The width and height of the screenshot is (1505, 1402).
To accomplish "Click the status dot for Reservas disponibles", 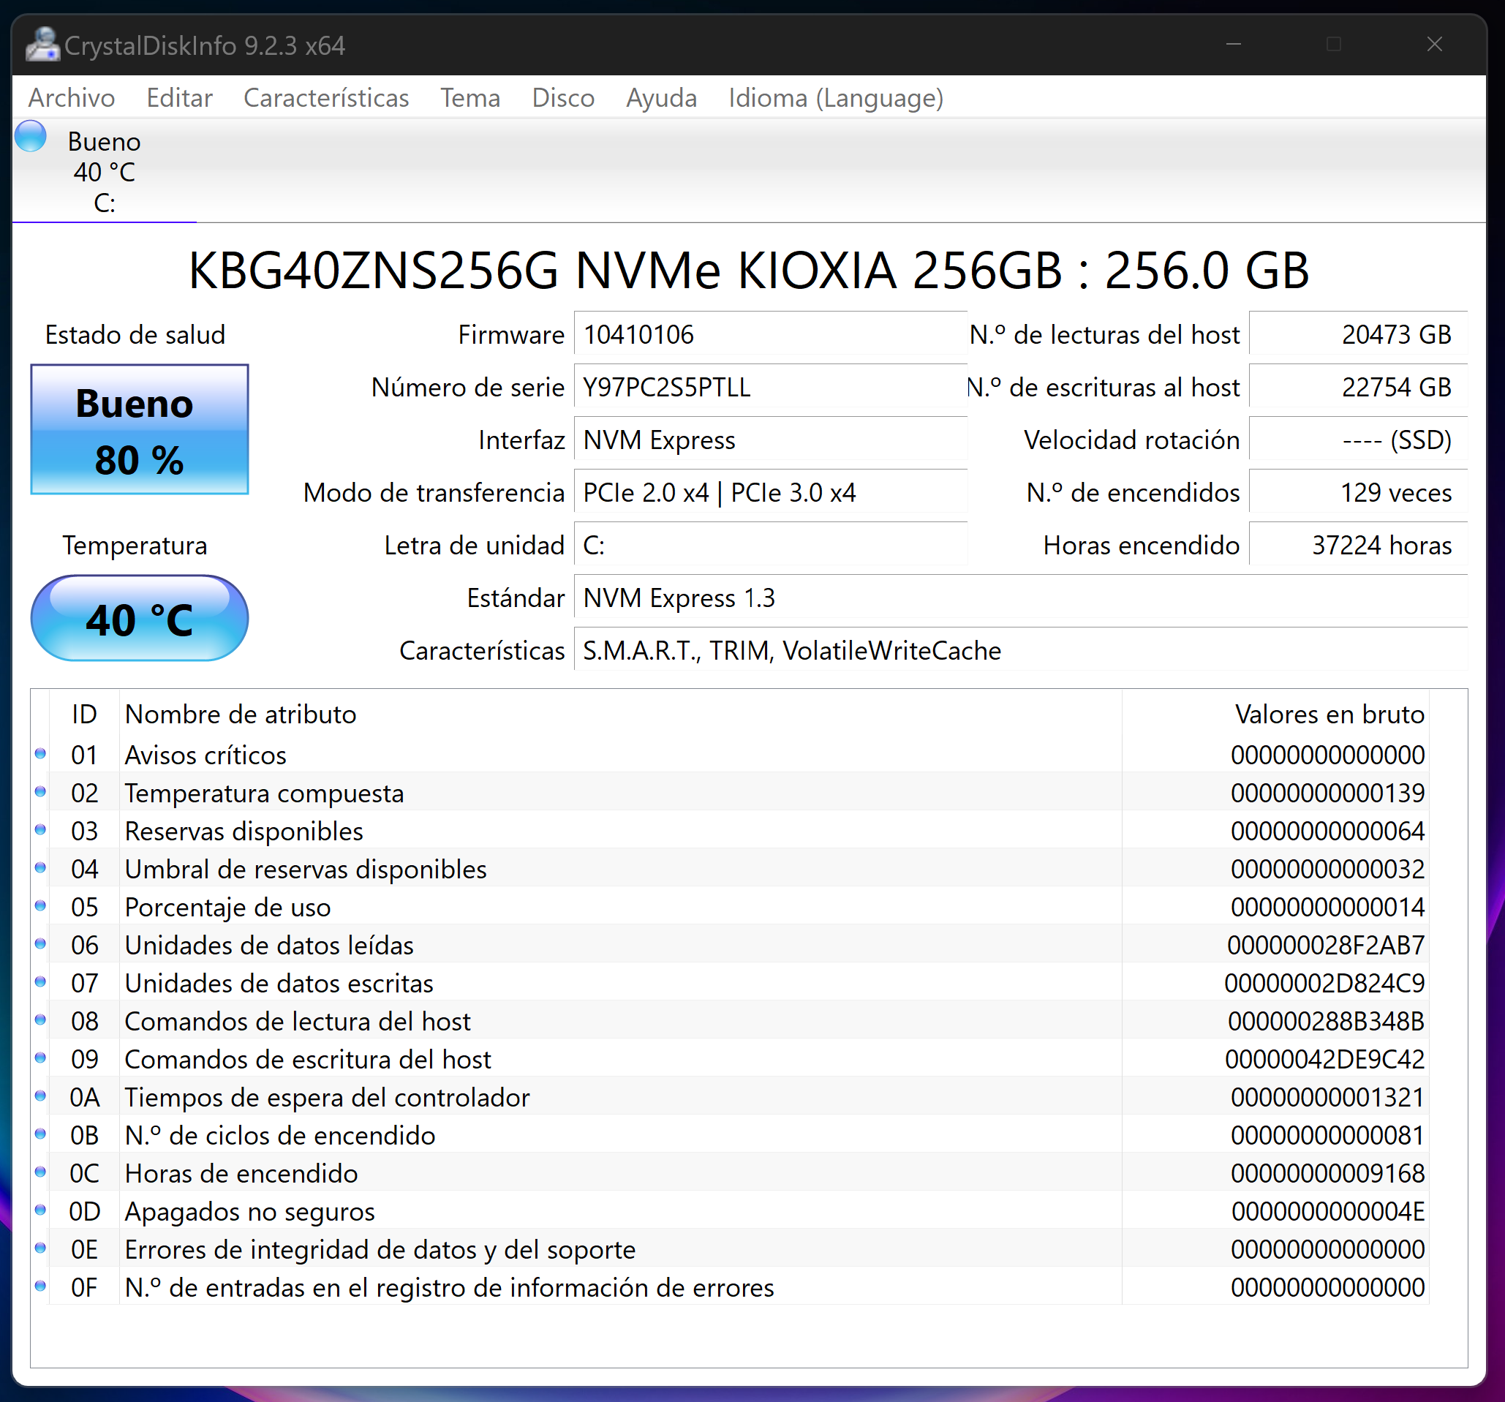I will coord(41,829).
